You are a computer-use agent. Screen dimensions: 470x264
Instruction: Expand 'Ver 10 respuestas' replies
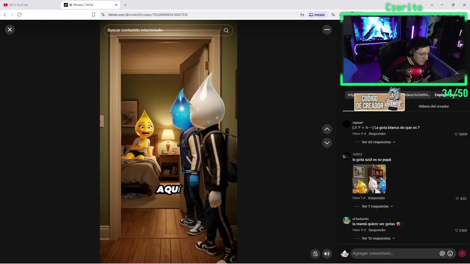click(x=378, y=238)
